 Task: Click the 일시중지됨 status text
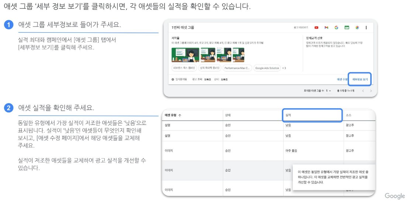point(181,80)
